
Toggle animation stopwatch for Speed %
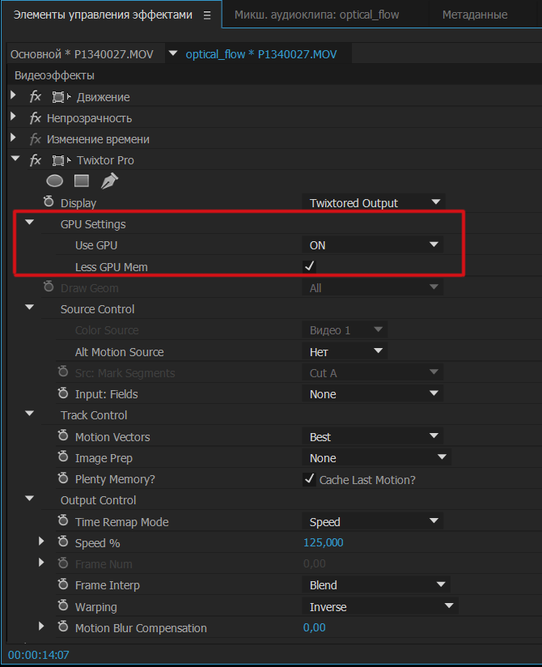coord(63,542)
